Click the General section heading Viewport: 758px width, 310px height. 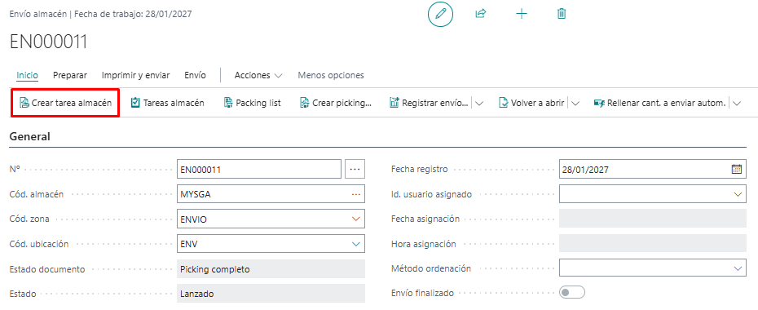[30, 137]
